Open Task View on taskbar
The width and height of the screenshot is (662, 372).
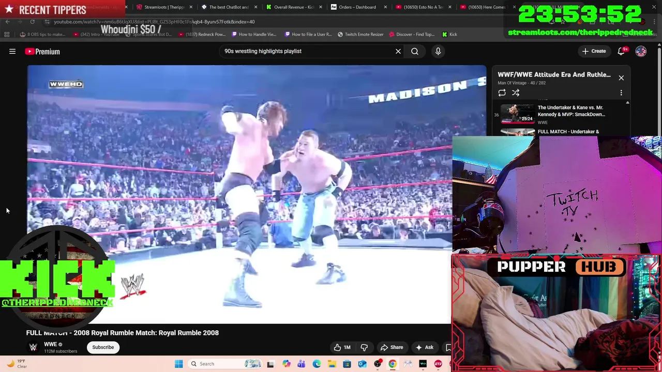(x=270, y=364)
